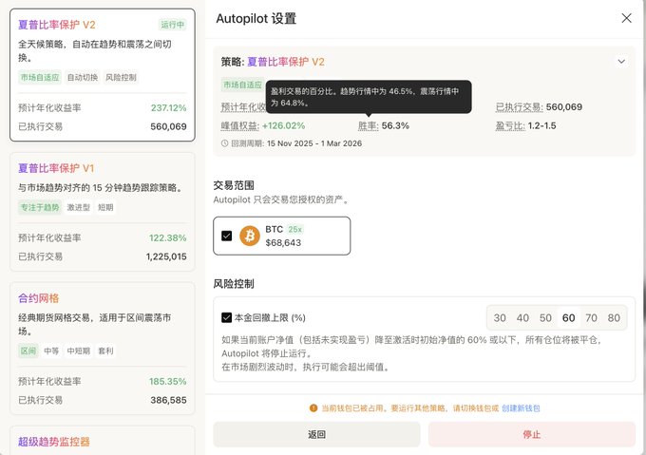Collapse the 策略 summary chevron
Viewport: 646px width, 455px height.
point(621,61)
